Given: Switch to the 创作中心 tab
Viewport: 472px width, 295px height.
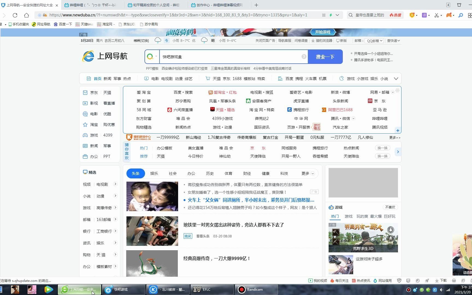Looking at the screenshot, I should point(219,5).
